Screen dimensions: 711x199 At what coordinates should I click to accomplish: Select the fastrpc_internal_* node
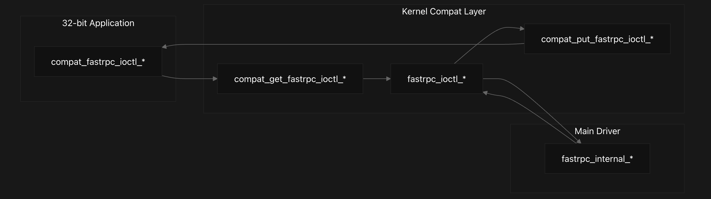pos(597,159)
